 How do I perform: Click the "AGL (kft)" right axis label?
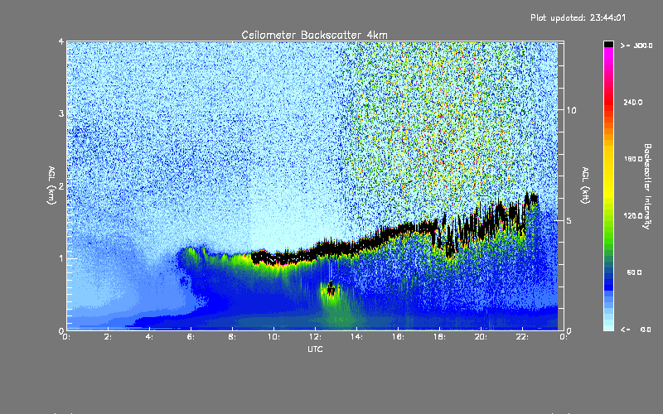tap(585, 185)
